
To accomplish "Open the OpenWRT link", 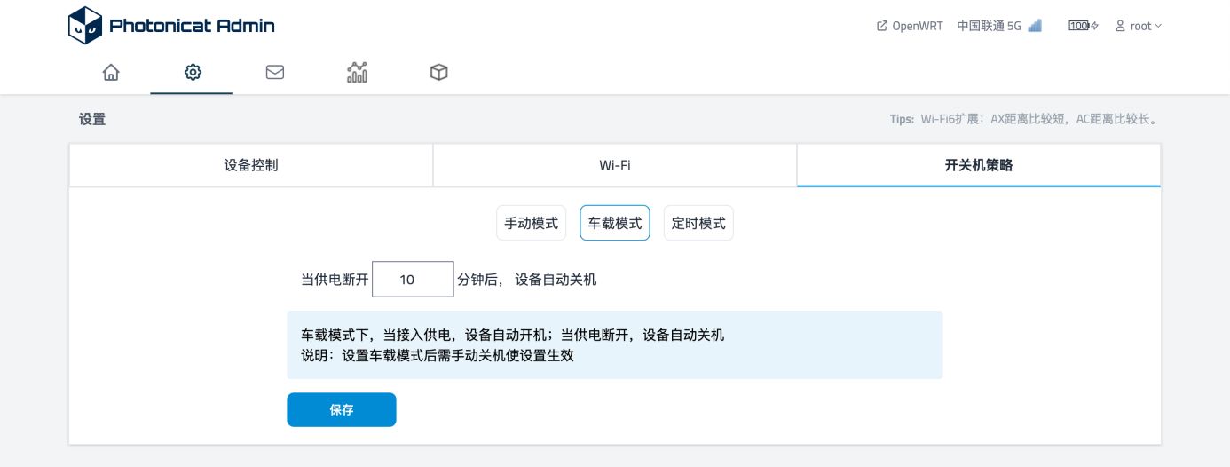I will [918, 26].
